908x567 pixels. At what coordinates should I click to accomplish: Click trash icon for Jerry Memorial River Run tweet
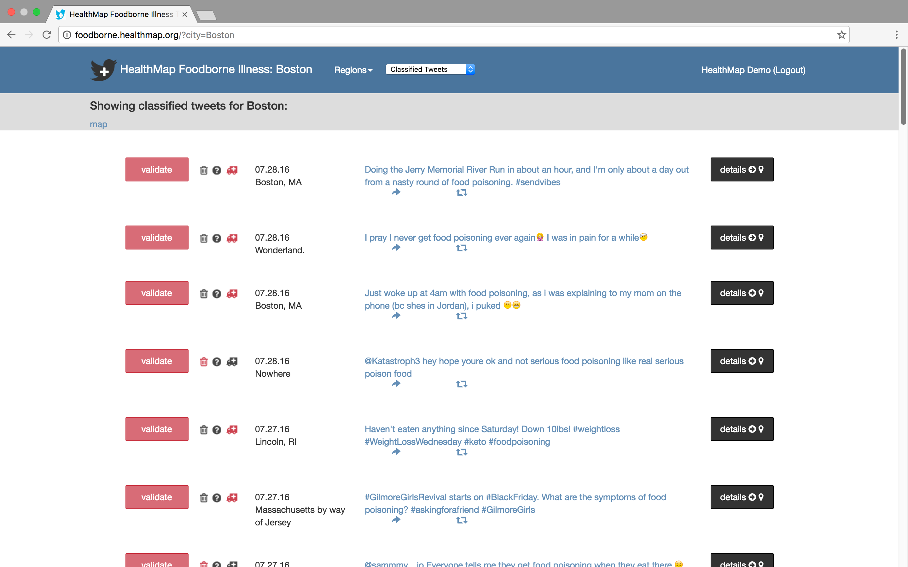204,170
